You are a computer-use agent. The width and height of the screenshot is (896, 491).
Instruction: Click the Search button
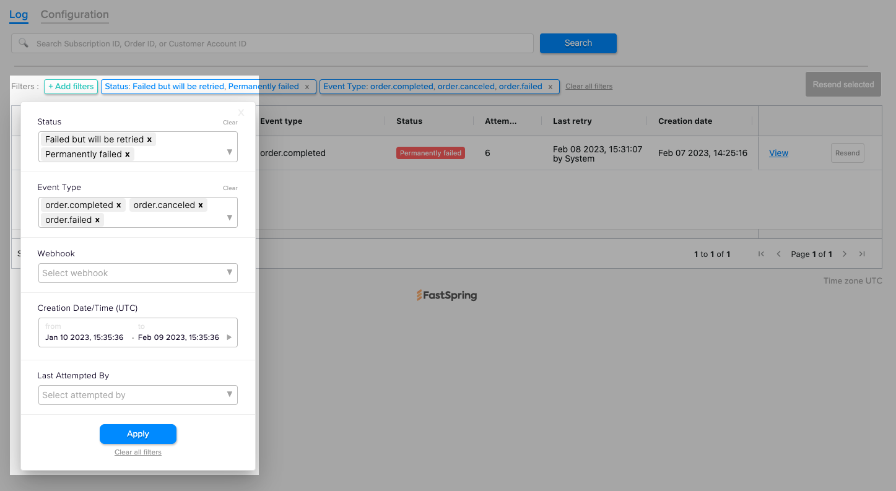coord(578,43)
